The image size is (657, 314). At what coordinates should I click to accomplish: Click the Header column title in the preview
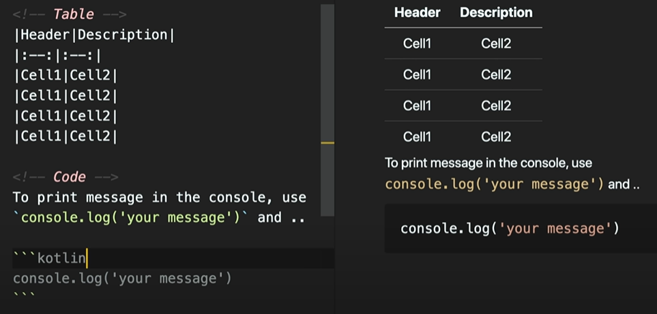pos(418,12)
